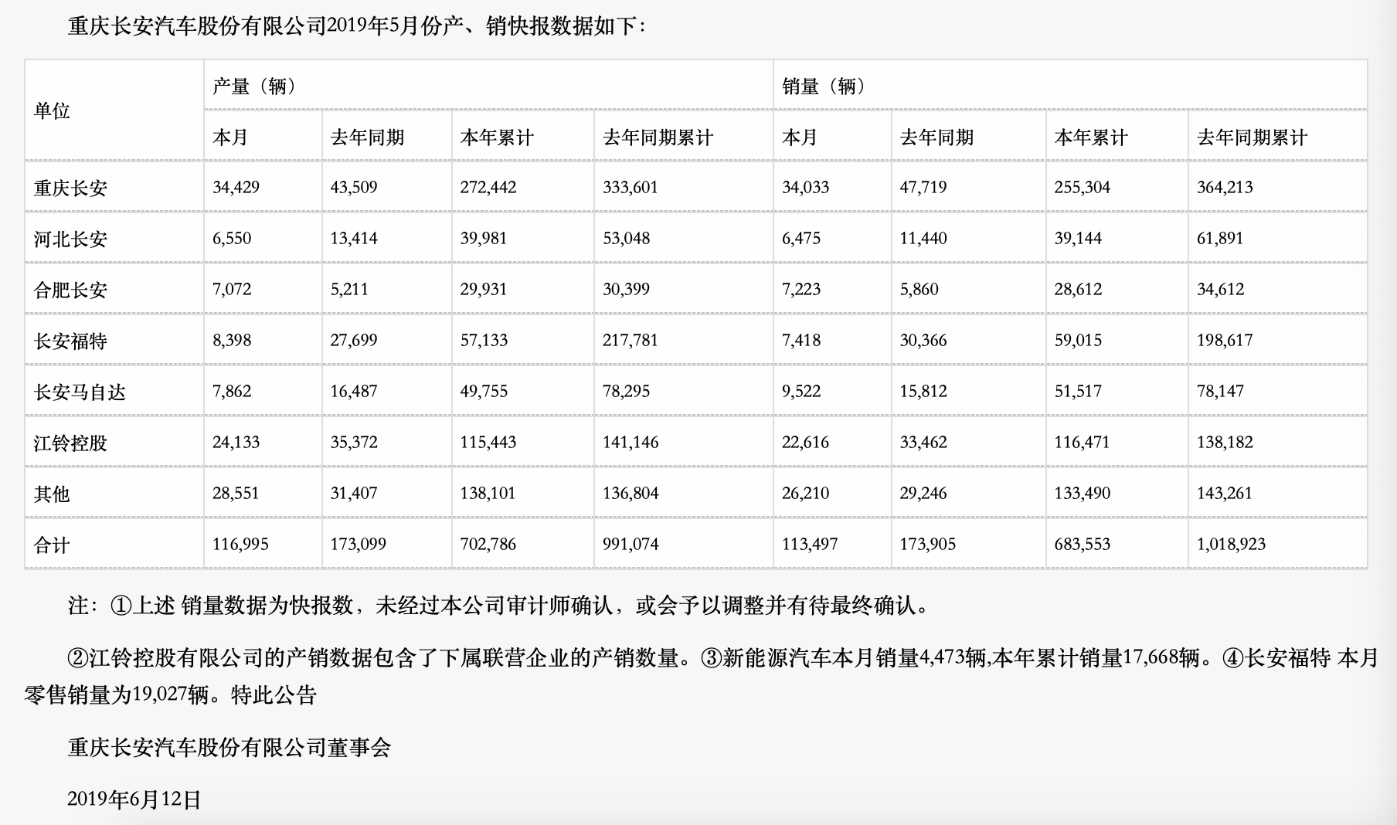The width and height of the screenshot is (1397, 825).
Task: Click the total 1,018,923
Action: point(1232,544)
